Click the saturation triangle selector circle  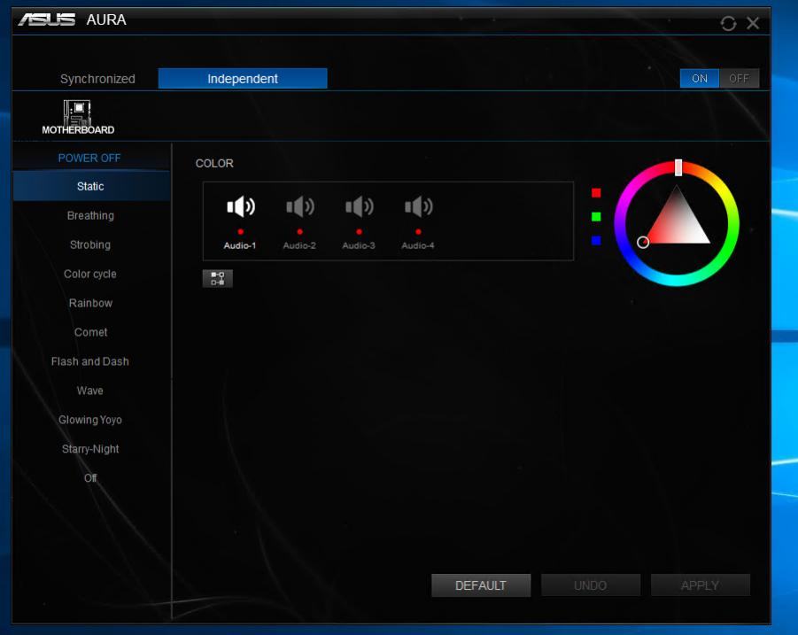(643, 242)
